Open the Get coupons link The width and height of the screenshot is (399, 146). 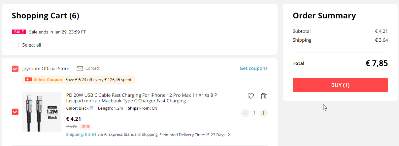tap(253, 68)
